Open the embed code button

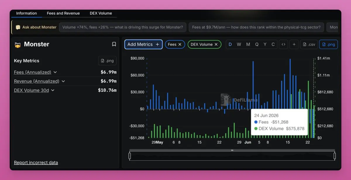point(283,44)
